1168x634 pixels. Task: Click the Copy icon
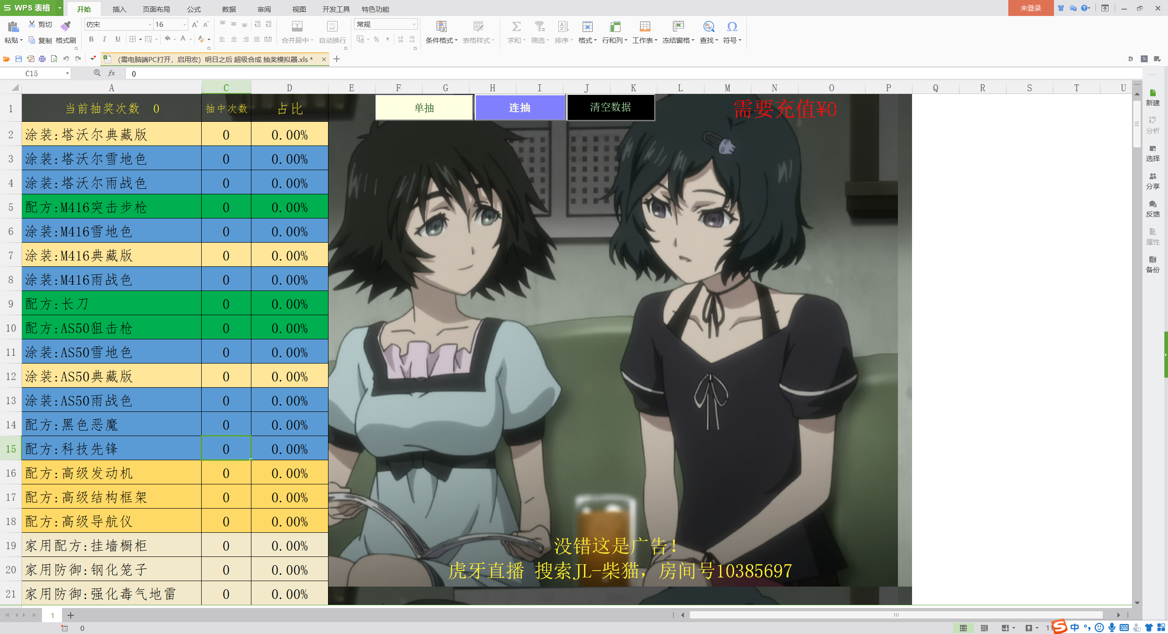click(x=32, y=40)
